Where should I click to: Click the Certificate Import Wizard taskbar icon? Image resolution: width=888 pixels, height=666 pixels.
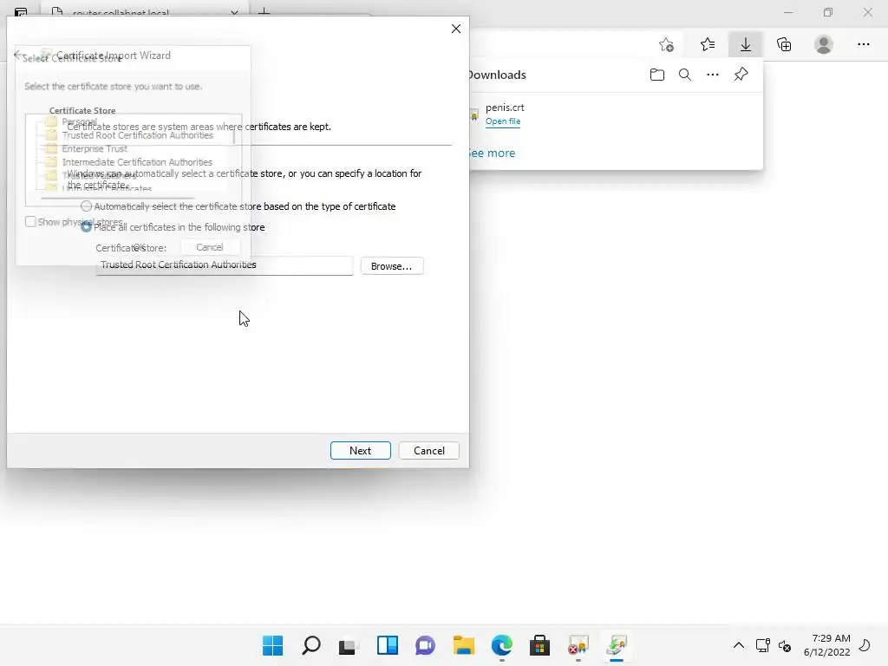tap(617, 645)
